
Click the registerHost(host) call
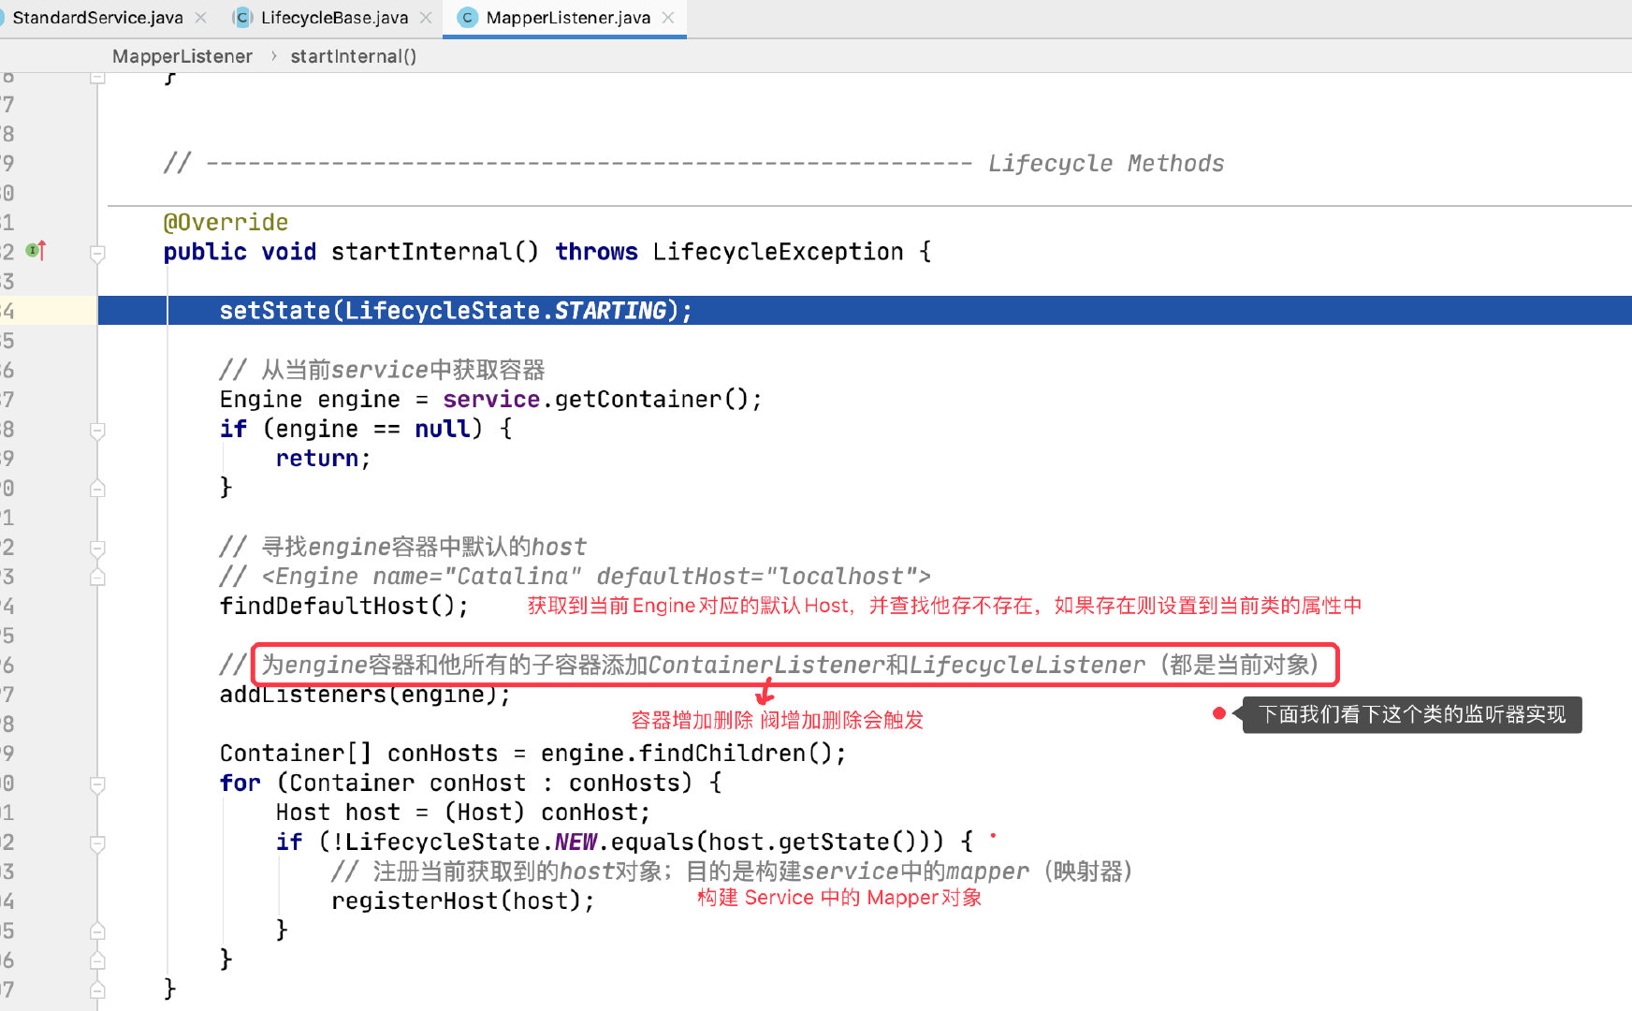pyautogui.click(x=462, y=901)
